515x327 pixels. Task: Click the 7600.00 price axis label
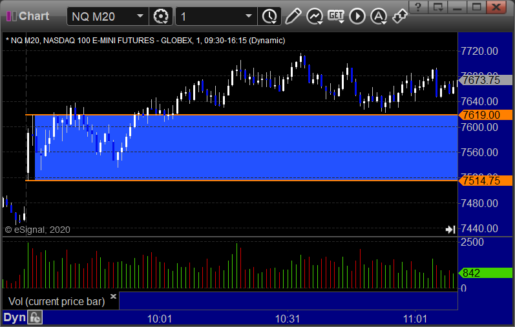pos(479,127)
